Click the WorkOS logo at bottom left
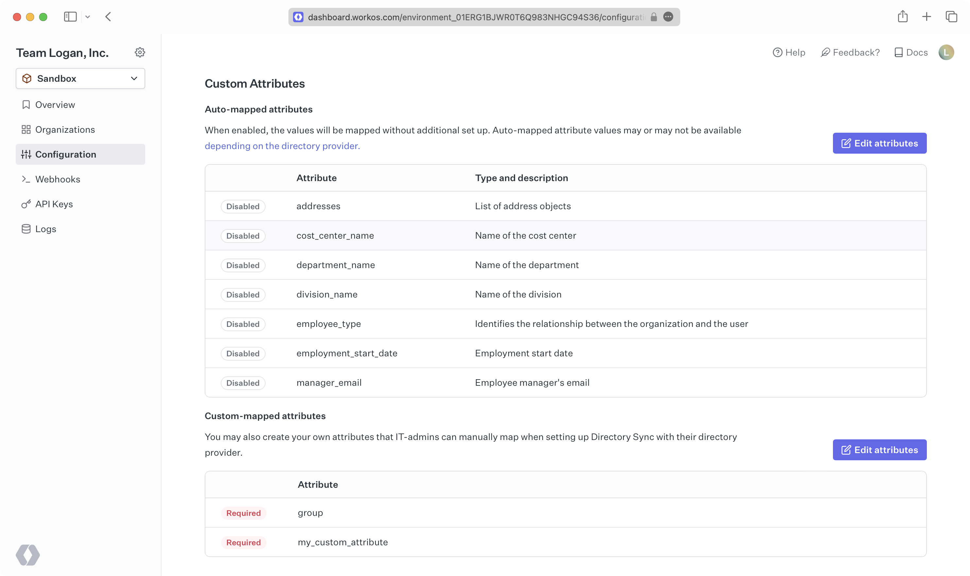Image resolution: width=970 pixels, height=576 pixels. coord(27,555)
